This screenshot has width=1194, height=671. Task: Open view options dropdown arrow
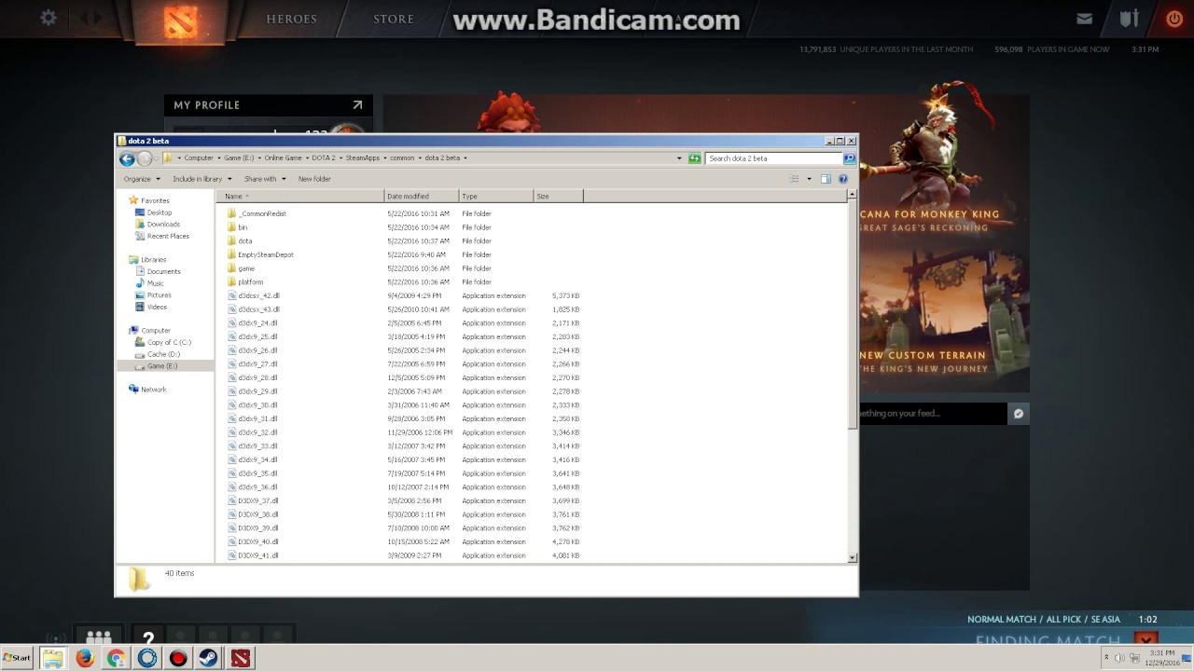tap(809, 179)
